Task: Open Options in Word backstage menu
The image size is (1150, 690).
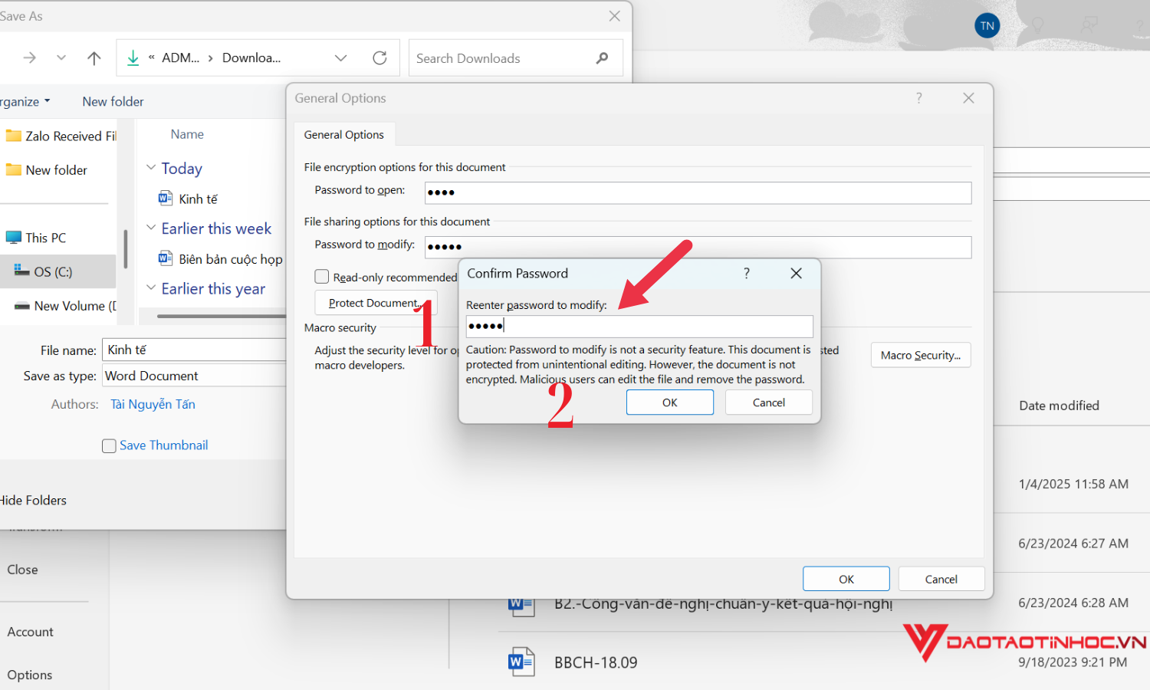Action: tap(29, 675)
